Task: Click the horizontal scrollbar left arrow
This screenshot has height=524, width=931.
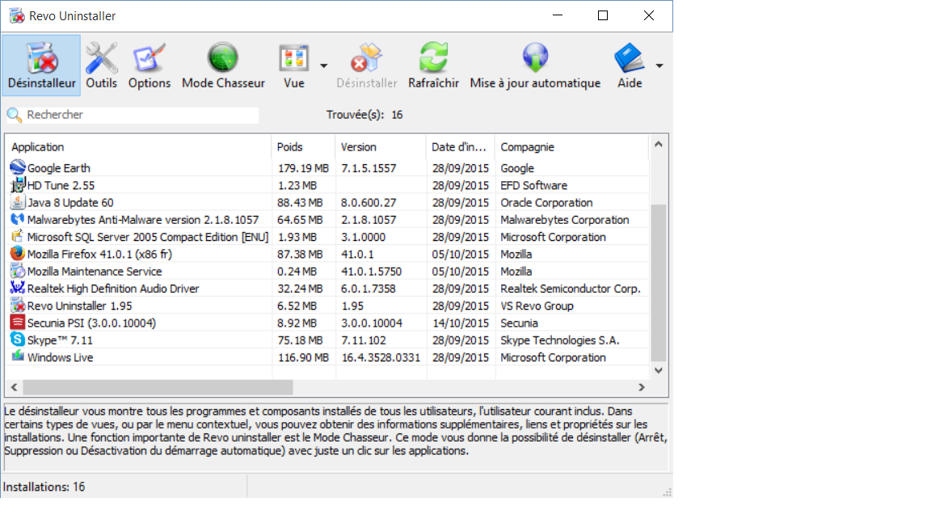Action: tap(15, 387)
